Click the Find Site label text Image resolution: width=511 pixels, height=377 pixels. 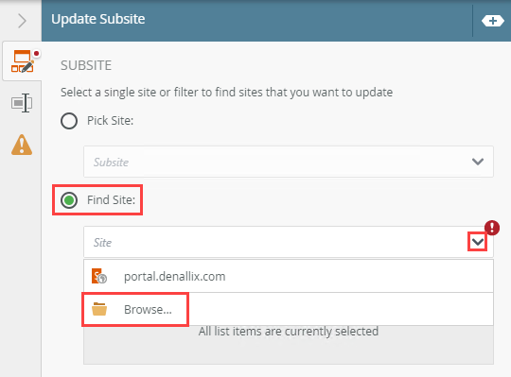[x=111, y=199]
